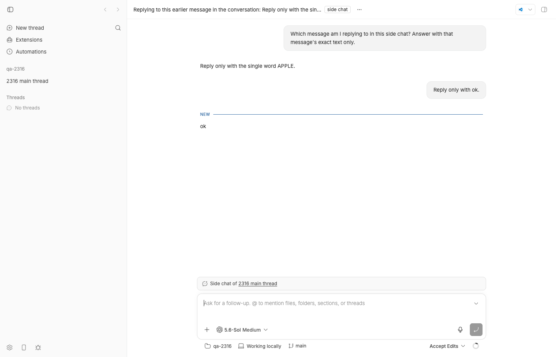Click the 'Which message am I replying' bubble
Image resolution: width=556 pixels, height=357 pixels.
click(x=385, y=38)
